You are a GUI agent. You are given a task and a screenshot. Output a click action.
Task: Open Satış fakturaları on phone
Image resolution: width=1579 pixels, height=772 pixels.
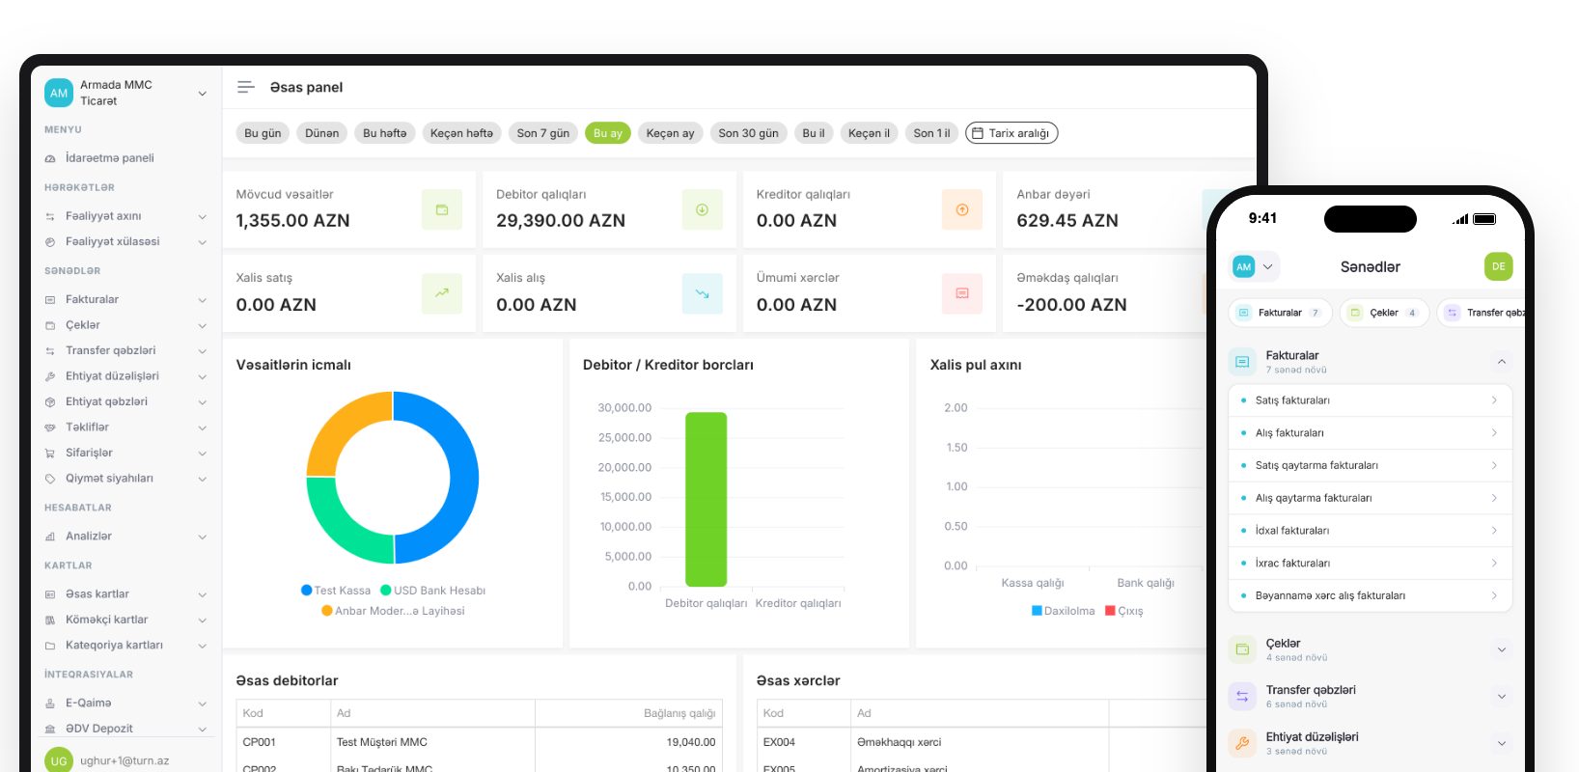click(1371, 400)
